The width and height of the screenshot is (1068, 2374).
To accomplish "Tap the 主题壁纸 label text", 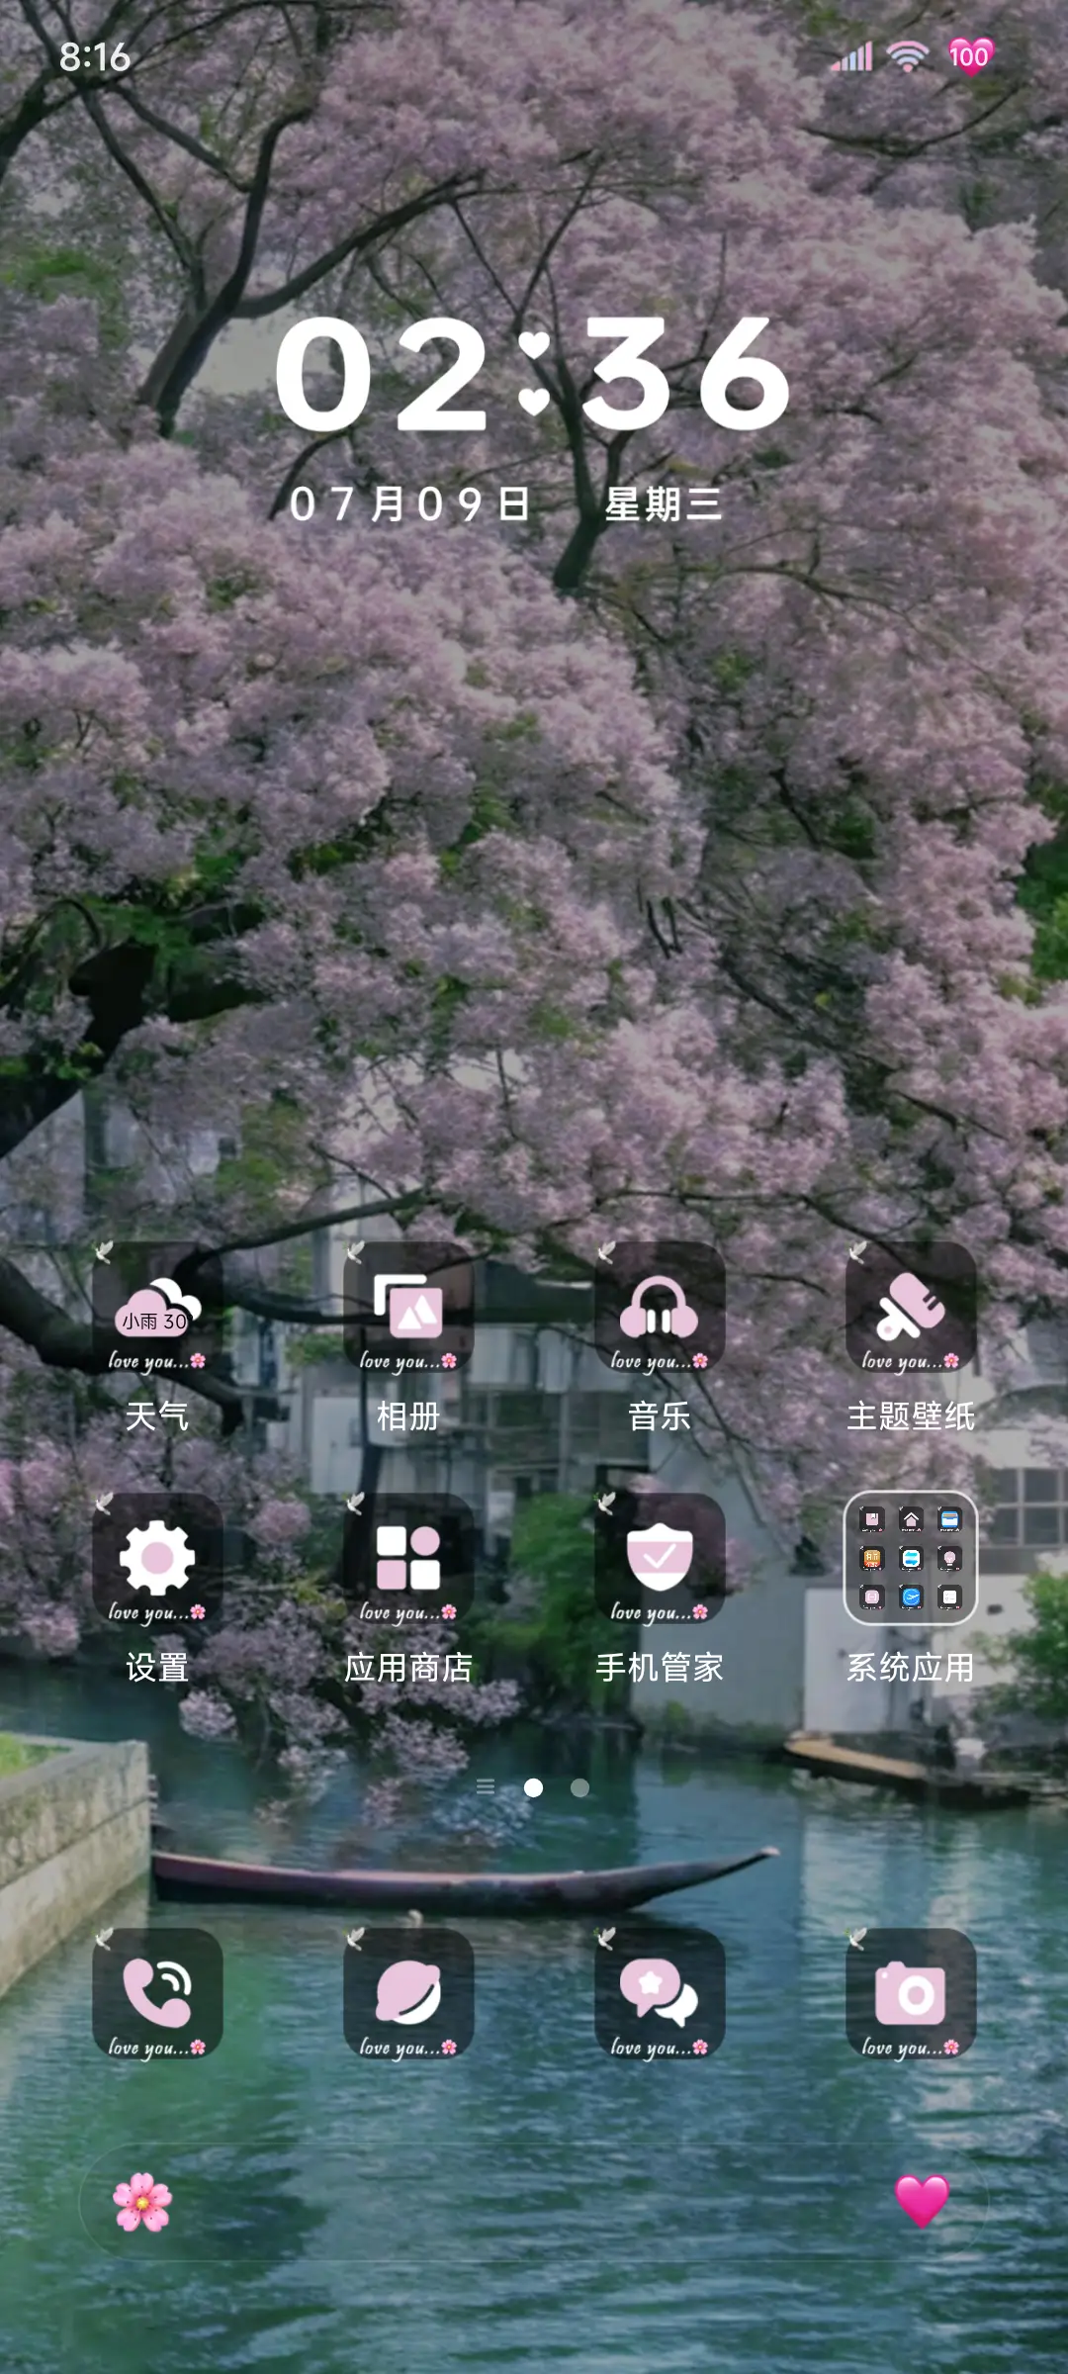I will click(x=911, y=1416).
